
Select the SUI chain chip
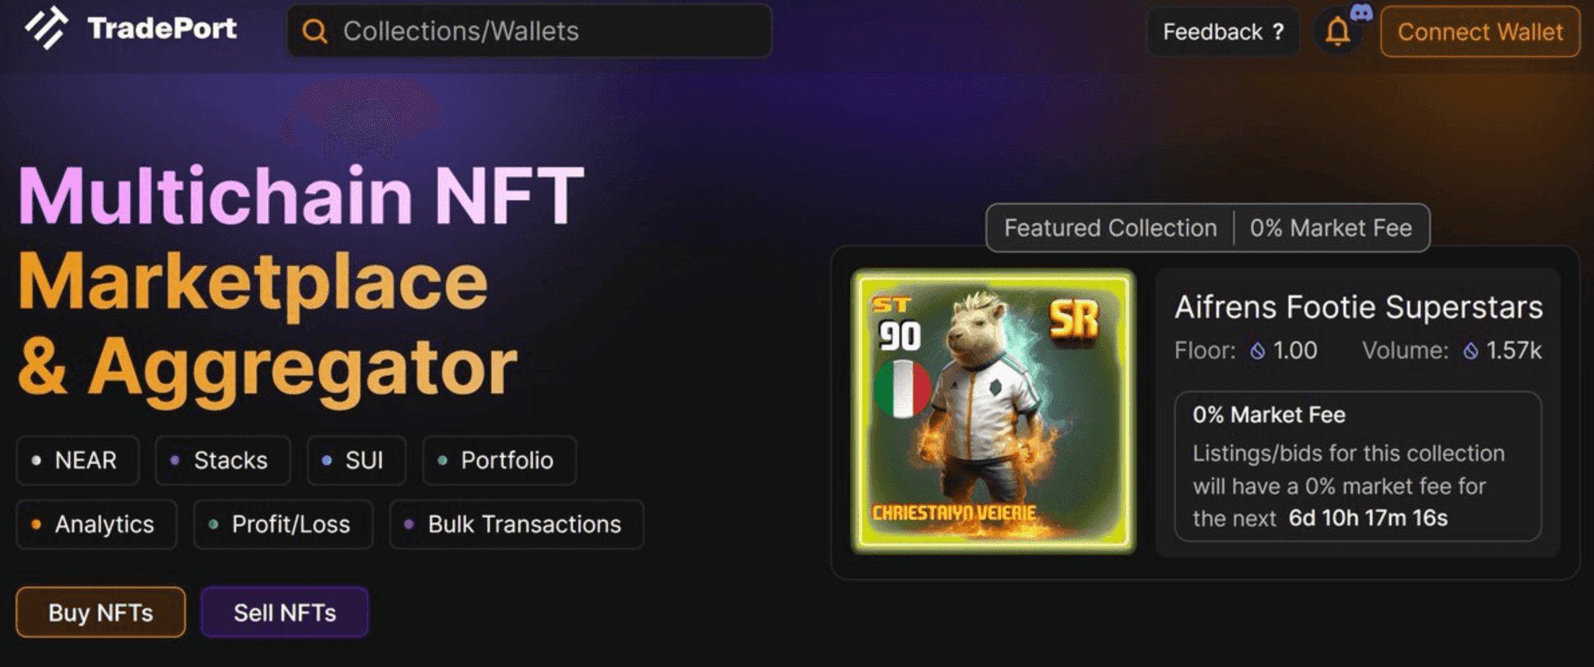[x=356, y=461]
